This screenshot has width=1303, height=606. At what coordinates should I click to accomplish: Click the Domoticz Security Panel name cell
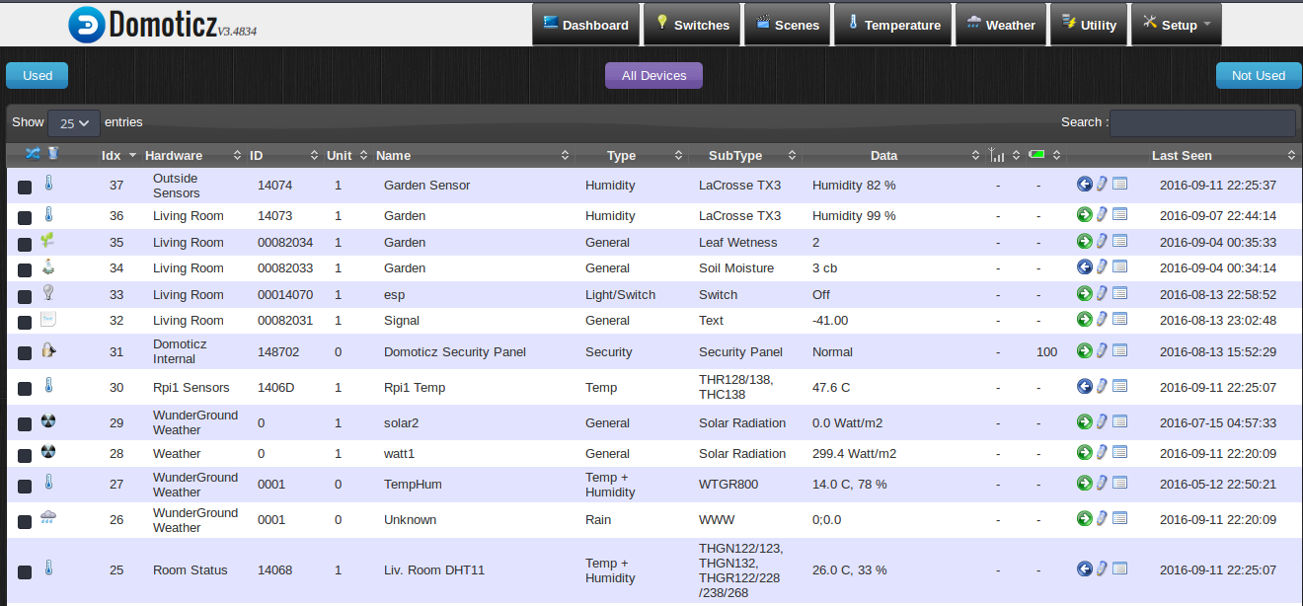point(455,352)
